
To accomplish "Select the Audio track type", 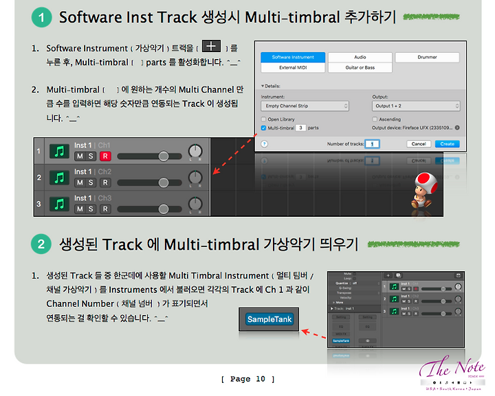I will (360, 57).
